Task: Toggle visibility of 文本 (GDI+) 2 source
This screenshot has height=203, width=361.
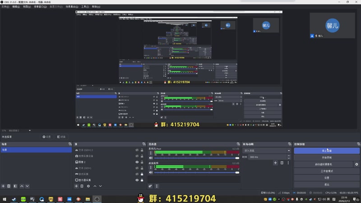Action: click(x=137, y=150)
